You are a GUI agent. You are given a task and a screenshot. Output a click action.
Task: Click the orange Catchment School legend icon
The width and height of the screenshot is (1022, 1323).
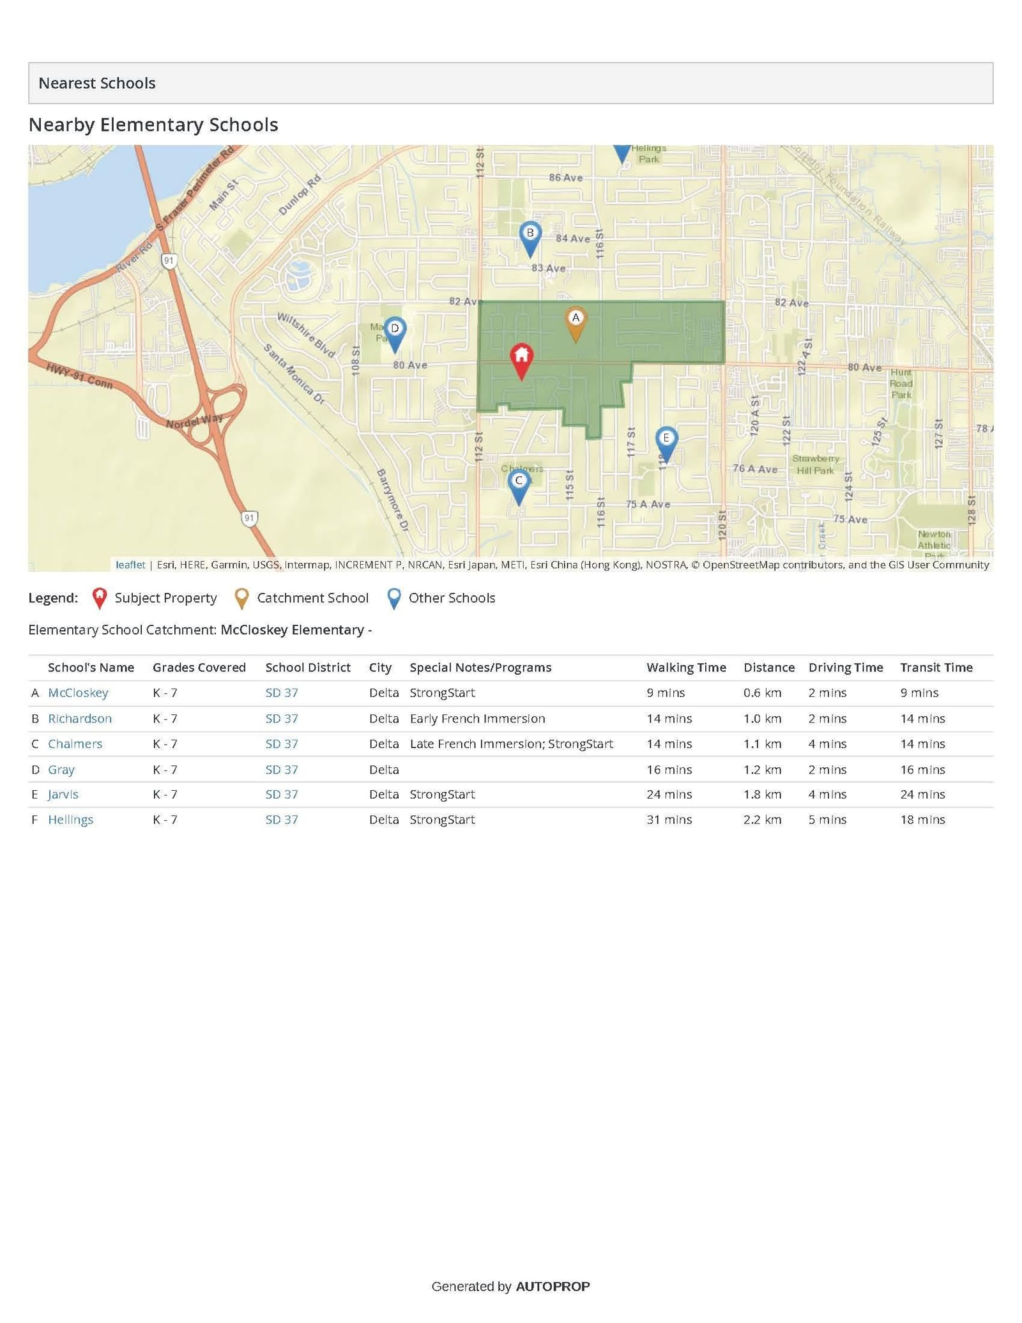point(242,599)
